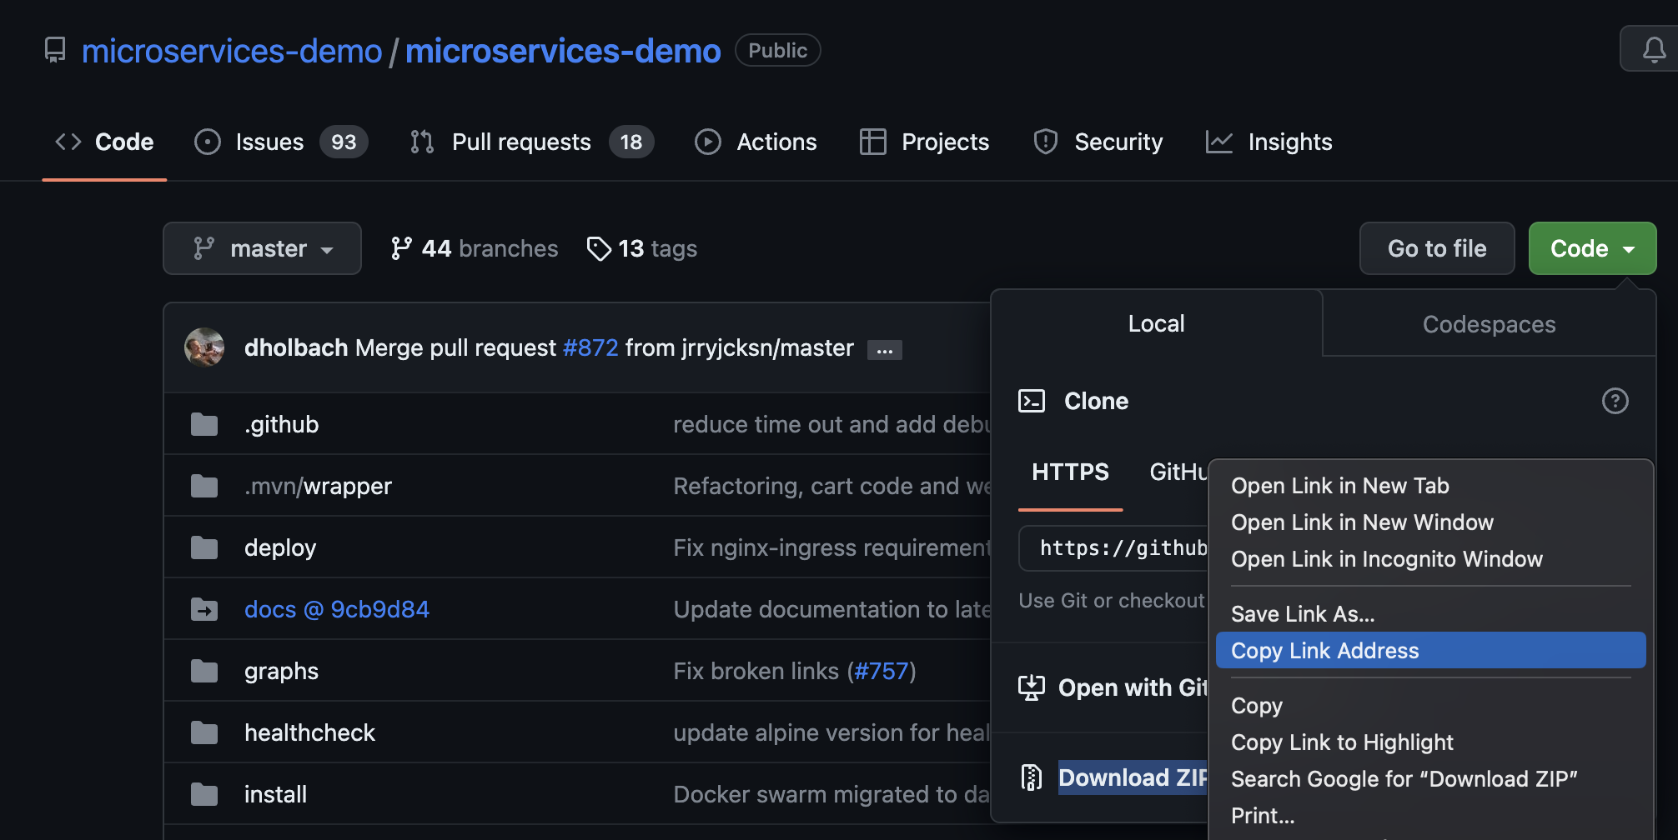Screen dimensions: 1678x840
Task: Open the master branch dropdown
Action: pos(262,248)
